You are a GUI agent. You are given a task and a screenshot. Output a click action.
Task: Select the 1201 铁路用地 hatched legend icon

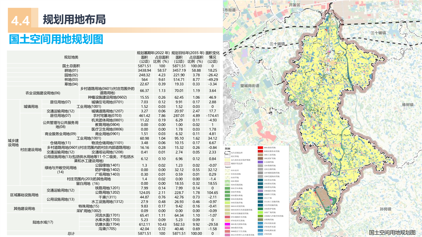260,166
